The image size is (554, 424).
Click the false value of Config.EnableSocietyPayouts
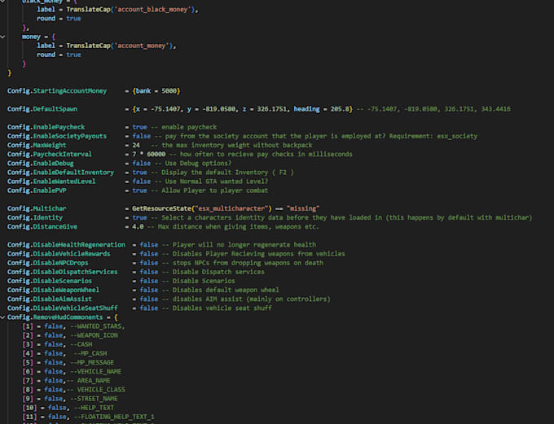142,137
